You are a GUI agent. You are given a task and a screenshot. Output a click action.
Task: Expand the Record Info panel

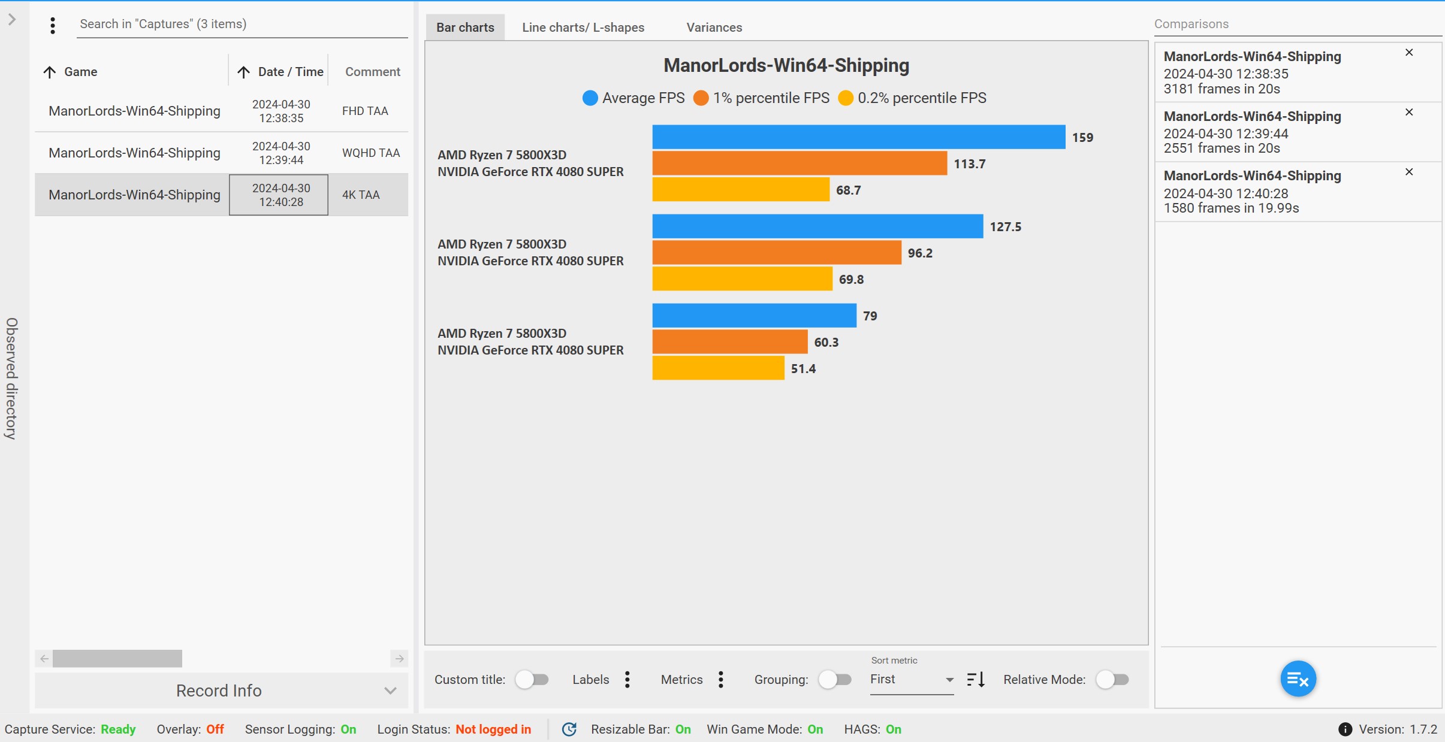coord(222,690)
